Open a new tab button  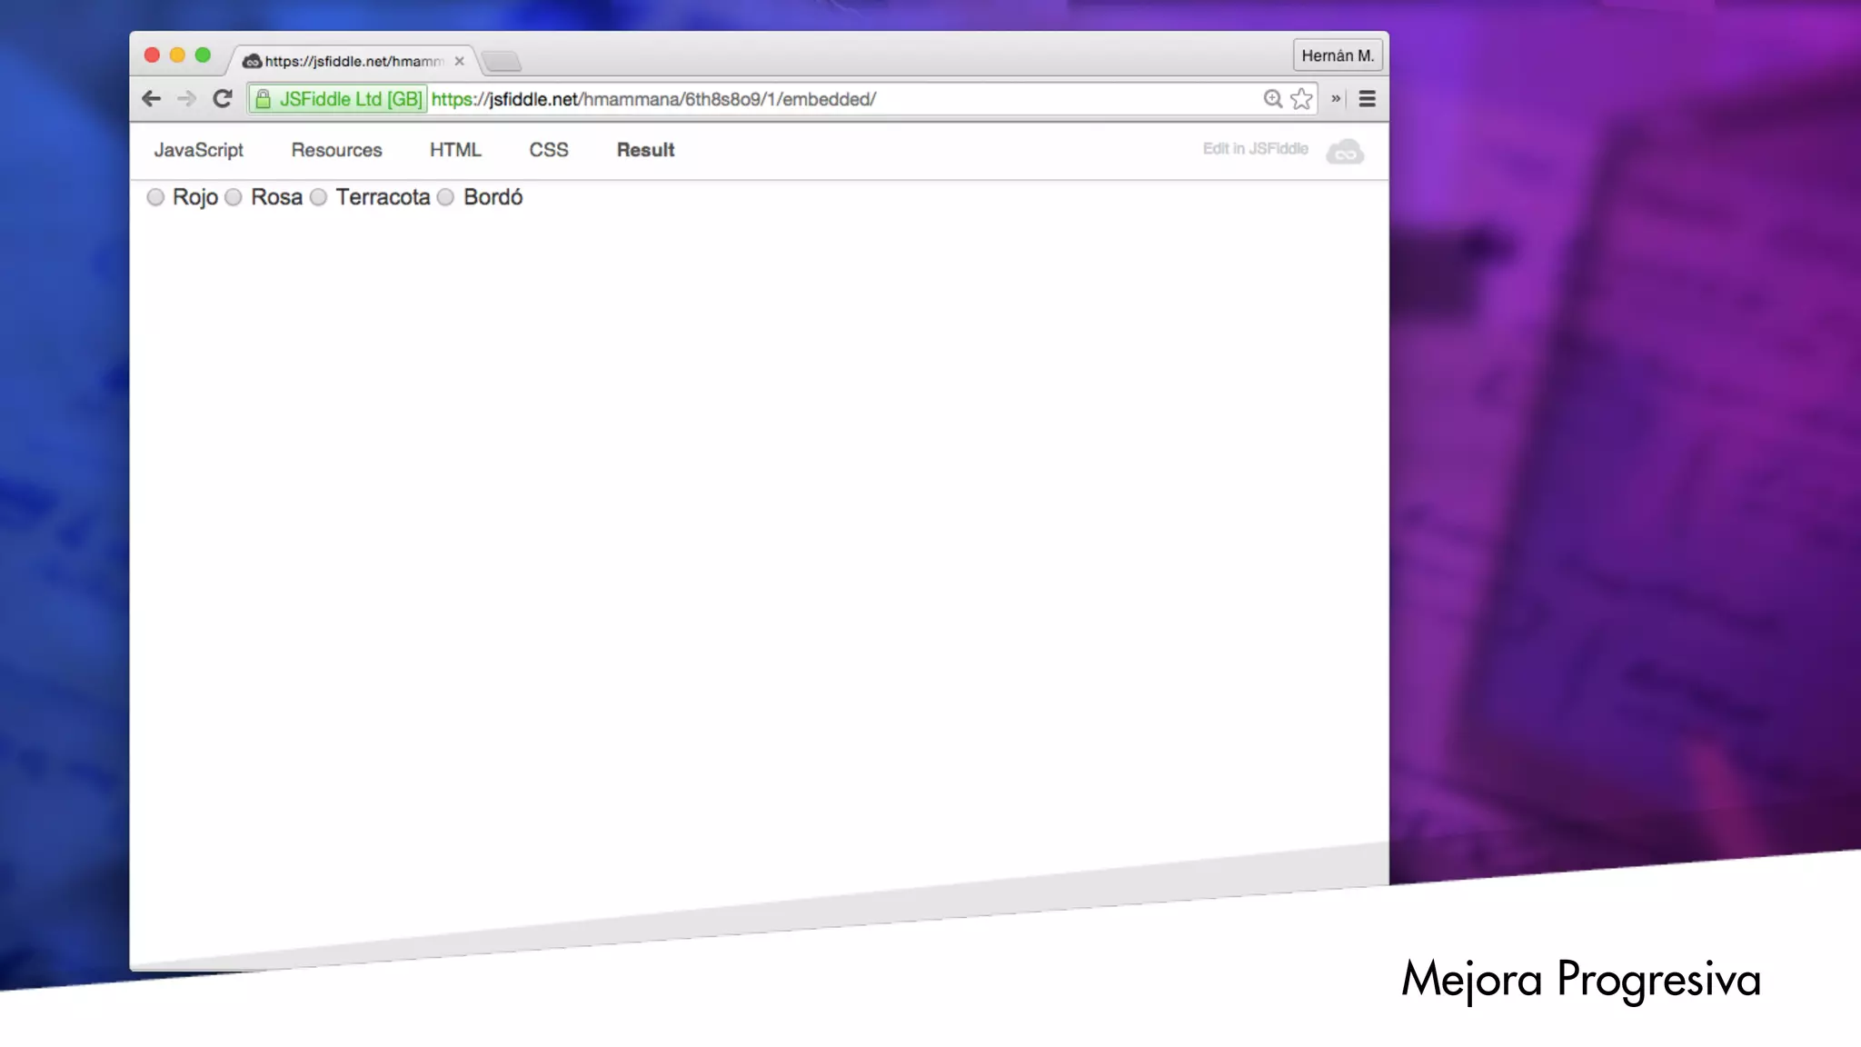click(x=502, y=62)
